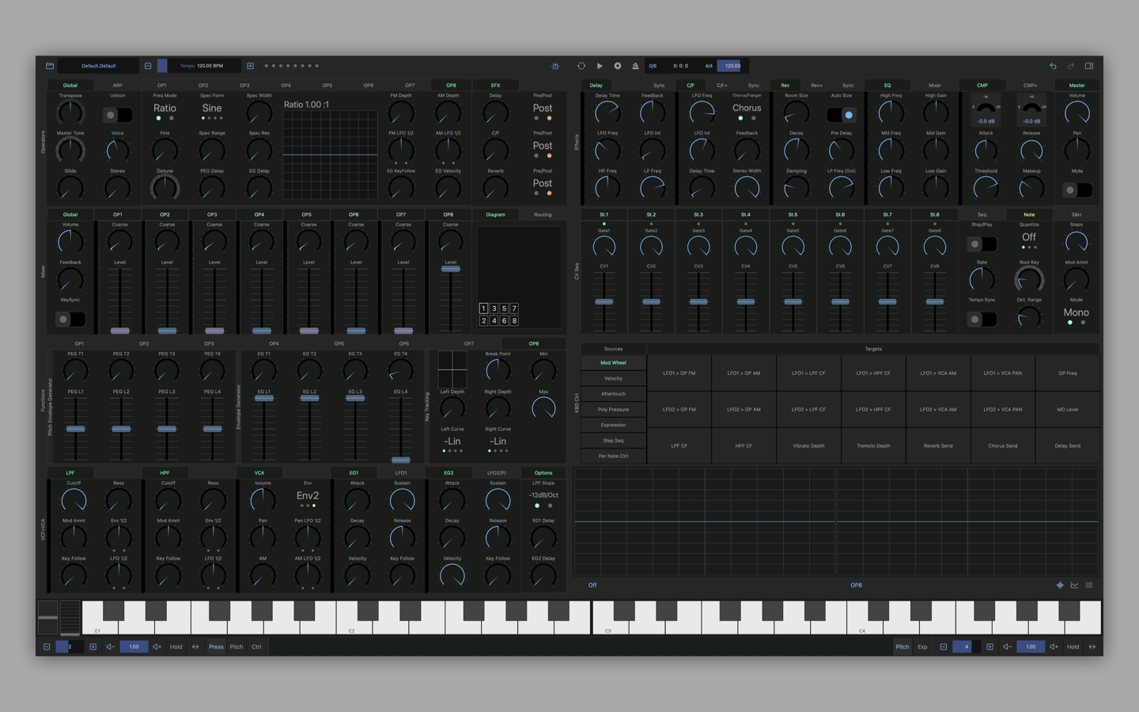Click the tempo decrease minus icon
The image size is (1139, 712).
(x=148, y=66)
